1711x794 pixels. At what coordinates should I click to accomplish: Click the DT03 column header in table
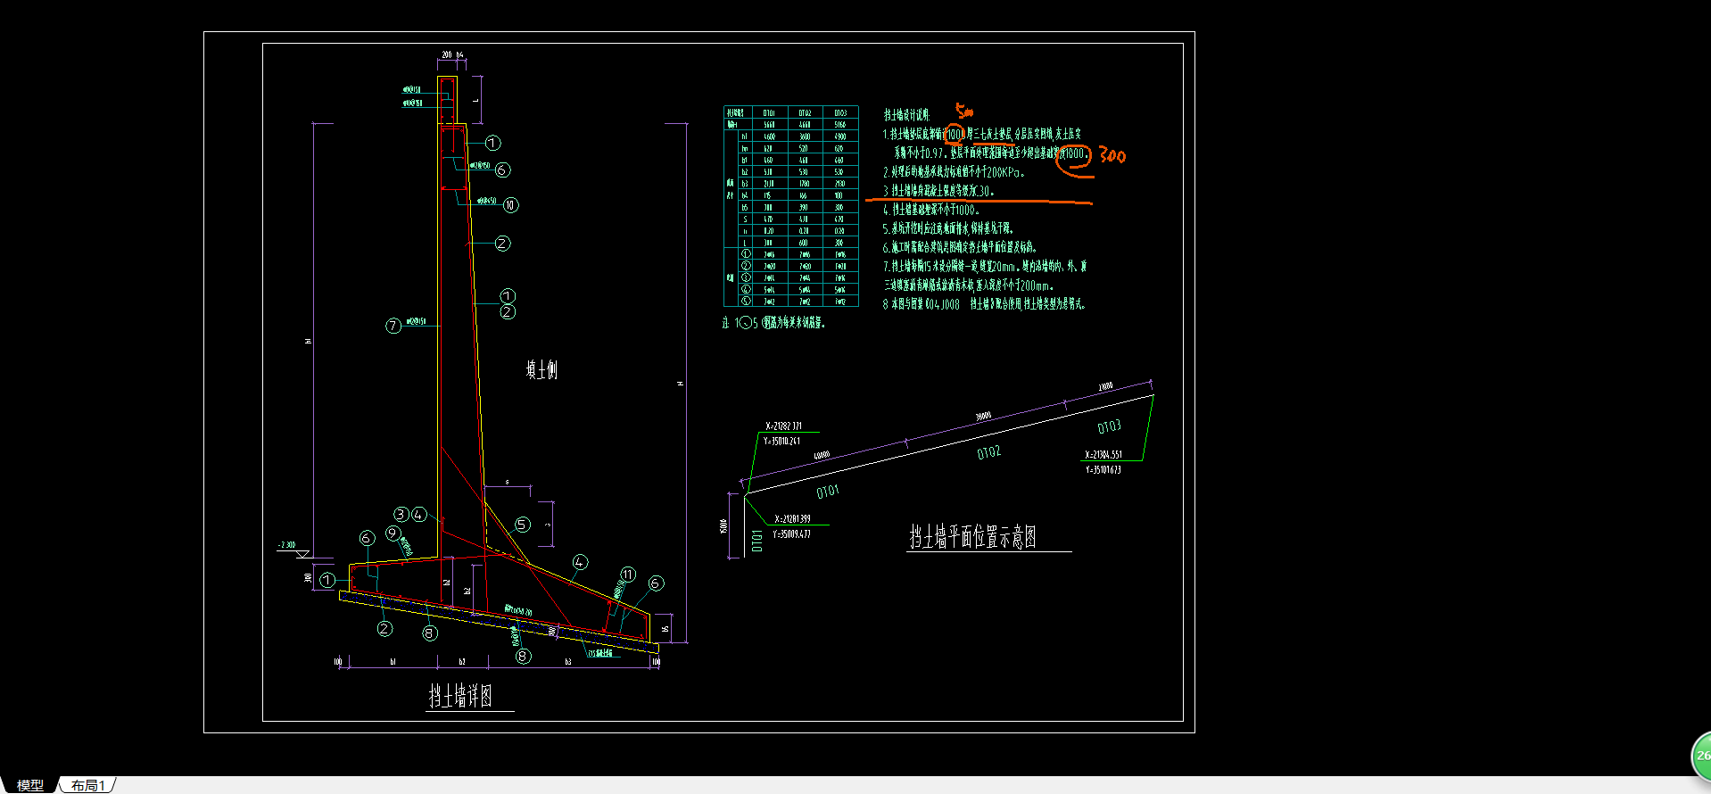840,113
